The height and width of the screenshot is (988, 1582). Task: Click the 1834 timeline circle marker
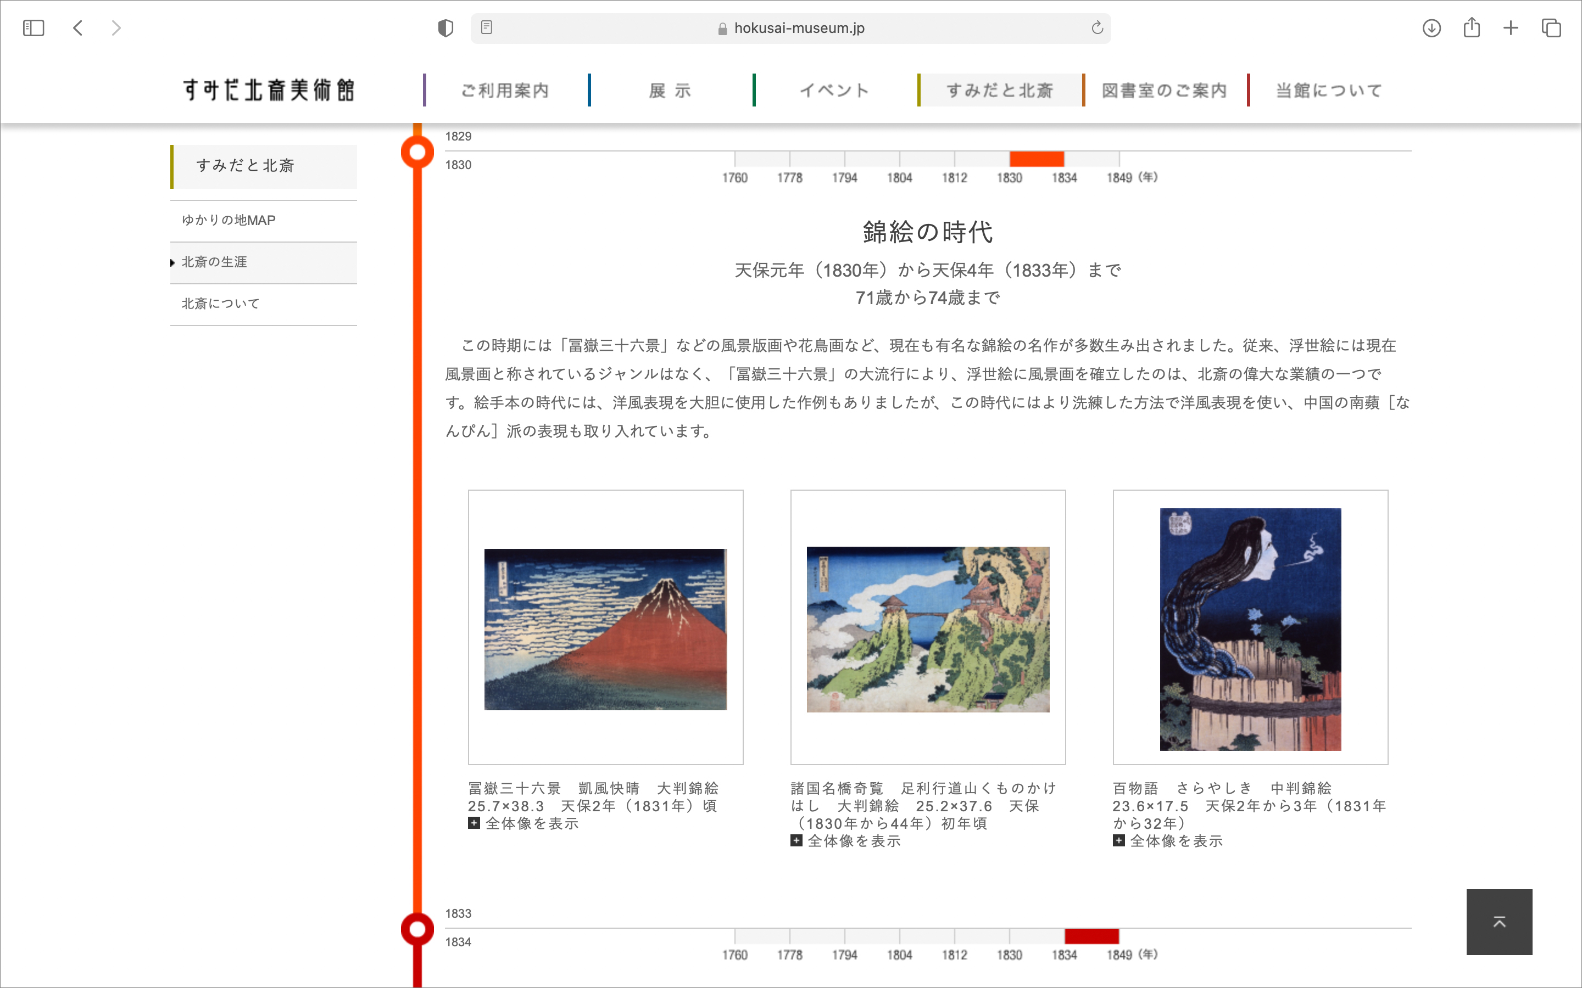click(x=417, y=929)
